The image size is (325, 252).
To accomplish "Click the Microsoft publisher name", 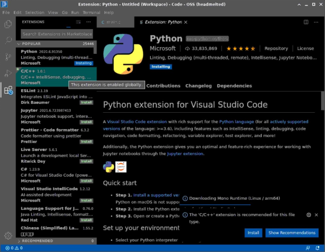I will tap(162, 49).
